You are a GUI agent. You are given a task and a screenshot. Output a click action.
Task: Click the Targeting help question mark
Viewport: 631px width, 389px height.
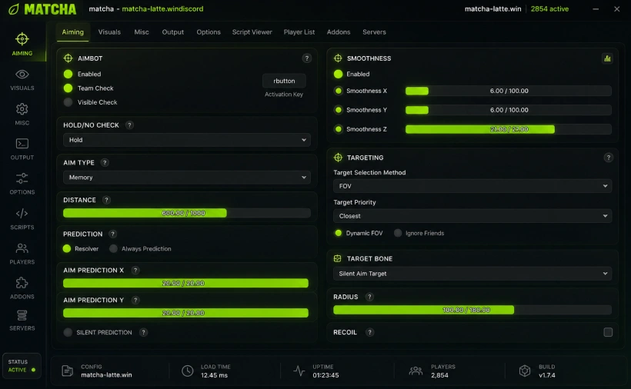pyautogui.click(x=608, y=158)
